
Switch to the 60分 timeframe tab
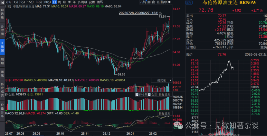47,2
